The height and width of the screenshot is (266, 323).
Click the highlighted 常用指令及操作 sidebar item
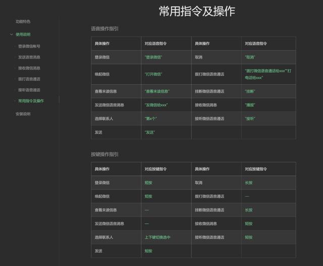pos(31,101)
